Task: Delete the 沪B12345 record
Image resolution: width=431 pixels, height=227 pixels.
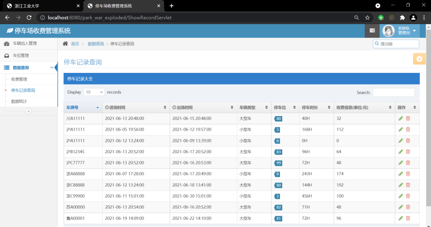Action: (408, 152)
